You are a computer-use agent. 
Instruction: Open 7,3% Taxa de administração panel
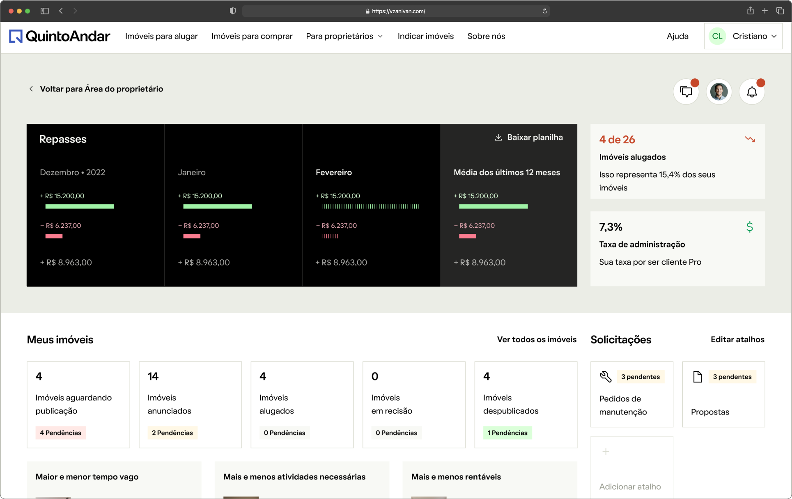[678, 249]
